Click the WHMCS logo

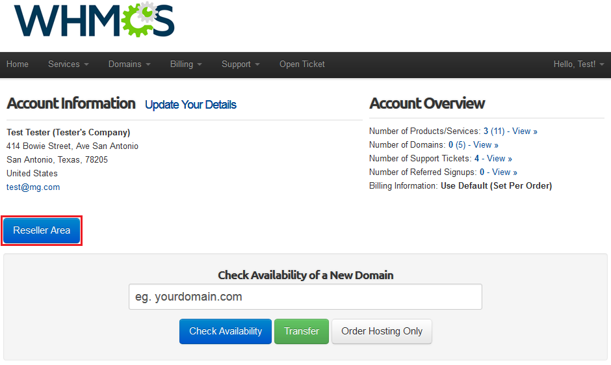pyautogui.click(x=94, y=20)
